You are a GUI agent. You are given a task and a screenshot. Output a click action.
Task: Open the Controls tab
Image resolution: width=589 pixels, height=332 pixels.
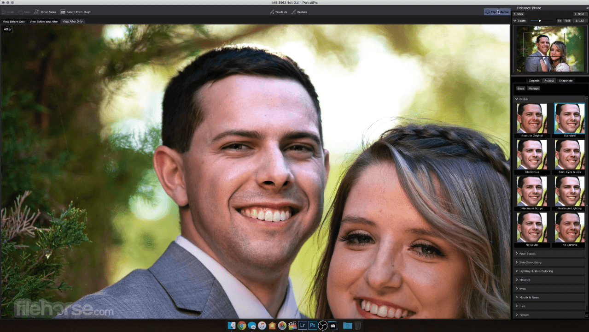tap(534, 81)
